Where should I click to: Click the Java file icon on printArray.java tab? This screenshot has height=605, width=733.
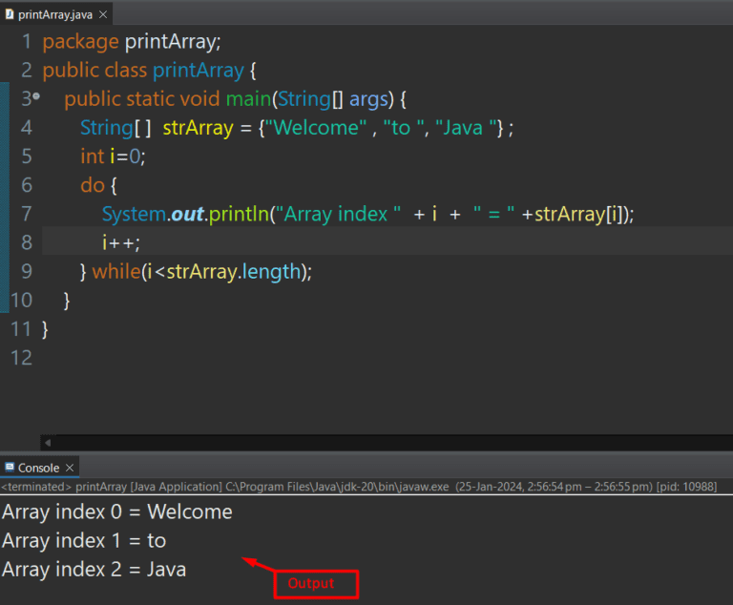[x=10, y=14]
